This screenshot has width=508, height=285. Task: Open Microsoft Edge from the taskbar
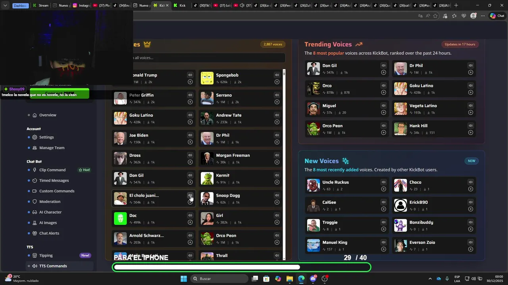pyautogui.click(x=301, y=279)
